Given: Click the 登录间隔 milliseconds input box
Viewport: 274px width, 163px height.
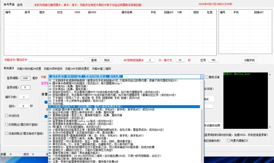Looking at the screenshot, I should [26, 78].
